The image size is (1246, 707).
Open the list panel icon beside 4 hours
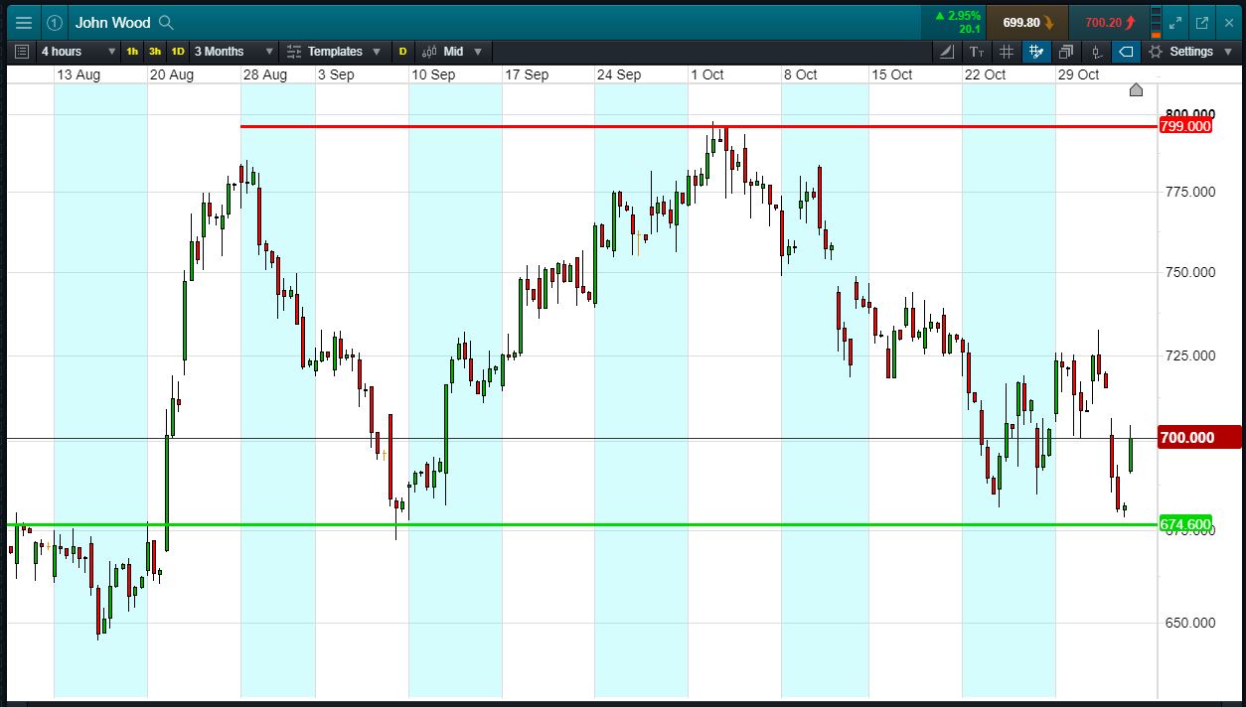(x=22, y=52)
